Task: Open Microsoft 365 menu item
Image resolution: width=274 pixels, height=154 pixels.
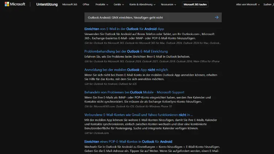Action: tap(69, 4)
